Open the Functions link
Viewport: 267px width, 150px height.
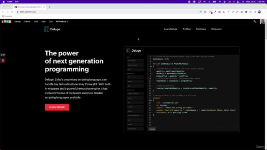[201, 29]
